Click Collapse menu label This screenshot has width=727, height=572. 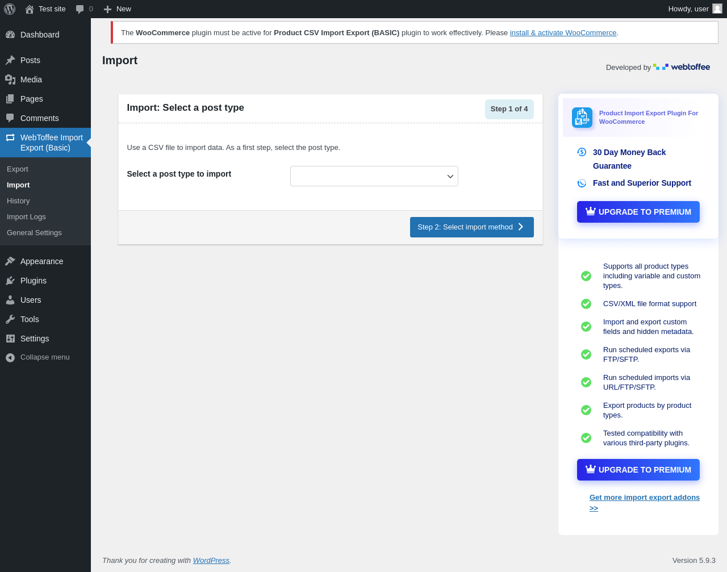point(45,357)
